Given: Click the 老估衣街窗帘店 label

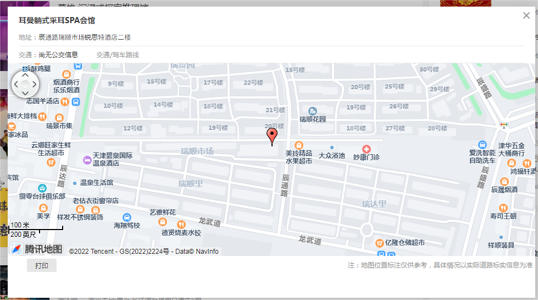Looking at the screenshot, I should (x=96, y=201).
